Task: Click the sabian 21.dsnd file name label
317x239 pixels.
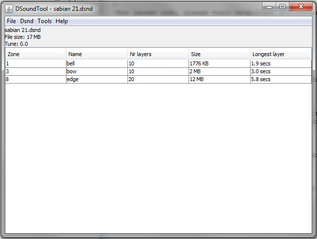Action: (23, 30)
